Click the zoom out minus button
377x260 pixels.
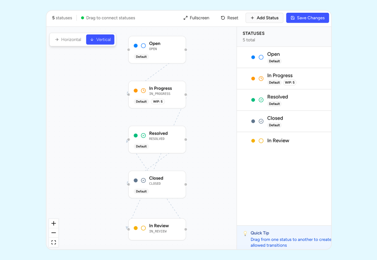(x=54, y=233)
